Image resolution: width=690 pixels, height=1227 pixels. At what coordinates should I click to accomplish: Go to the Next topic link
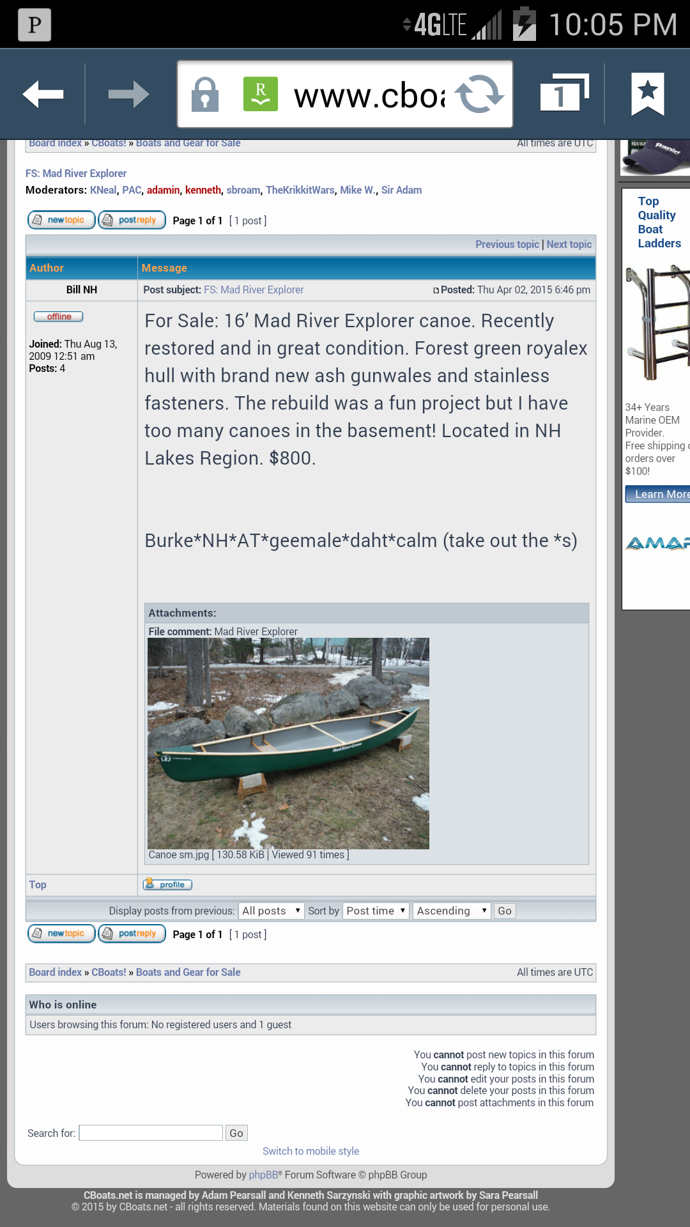569,244
